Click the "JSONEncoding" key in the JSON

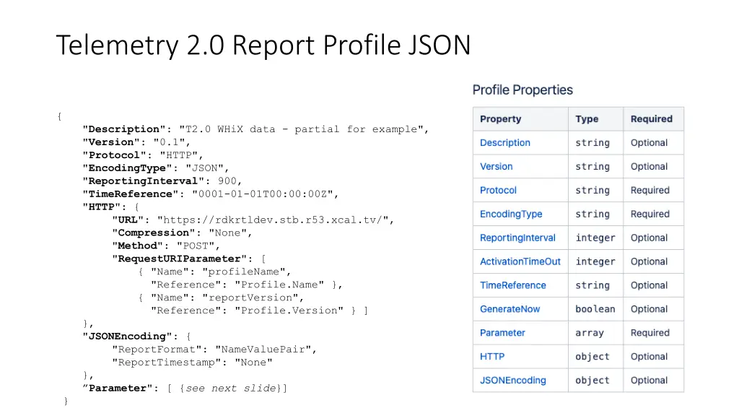pyautogui.click(x=127, y=337)
